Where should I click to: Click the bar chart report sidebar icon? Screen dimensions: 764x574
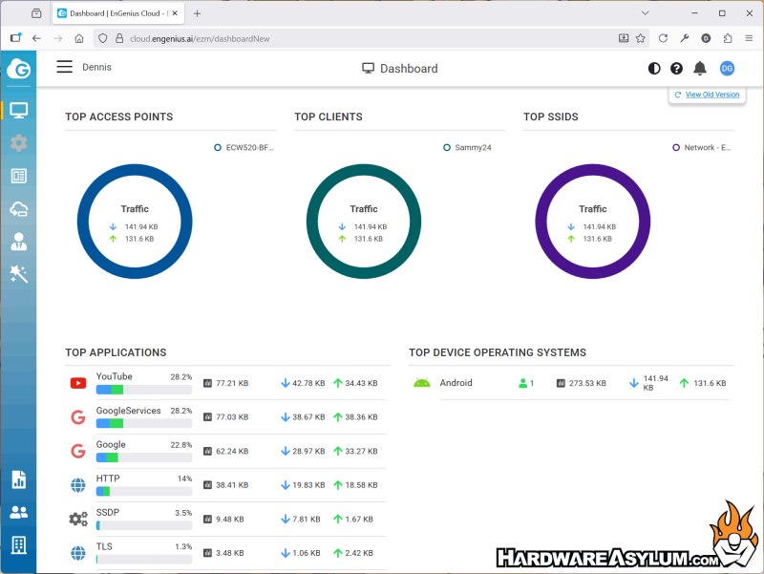click(x=18, y=479)
